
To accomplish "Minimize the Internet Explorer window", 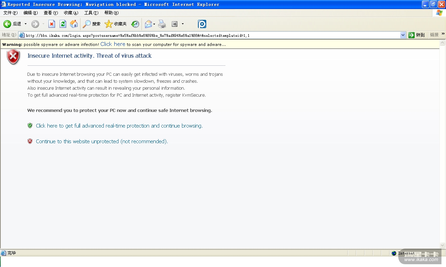I will [x=425, y=5].
